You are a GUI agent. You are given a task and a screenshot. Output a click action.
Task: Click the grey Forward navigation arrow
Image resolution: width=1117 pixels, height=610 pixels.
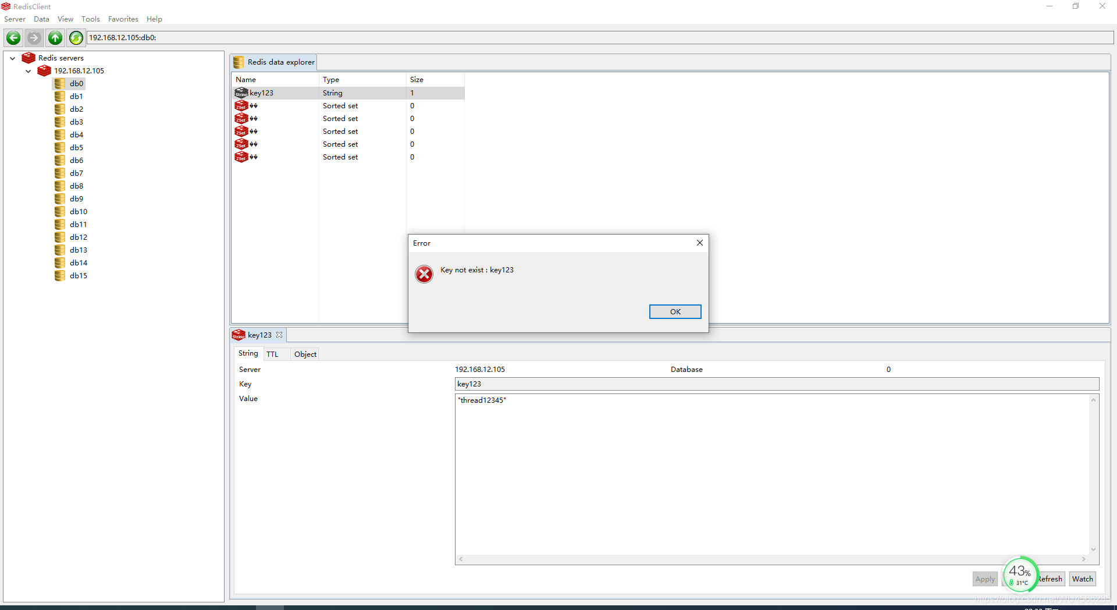(x=34, y=38)
